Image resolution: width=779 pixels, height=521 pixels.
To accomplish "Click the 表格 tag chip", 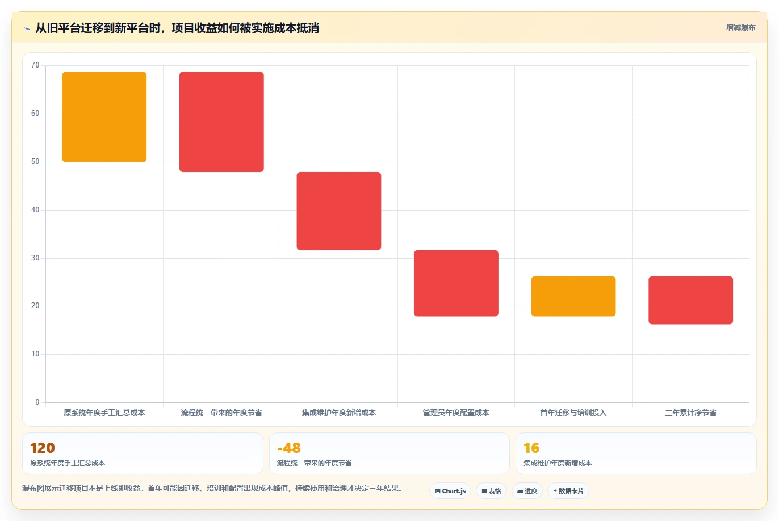I will click(491, 491).
